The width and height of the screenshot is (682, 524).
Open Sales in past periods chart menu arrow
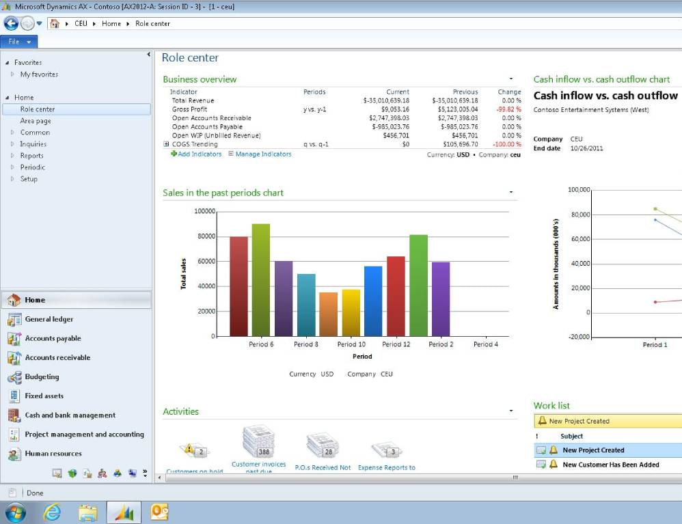[511, 192]
